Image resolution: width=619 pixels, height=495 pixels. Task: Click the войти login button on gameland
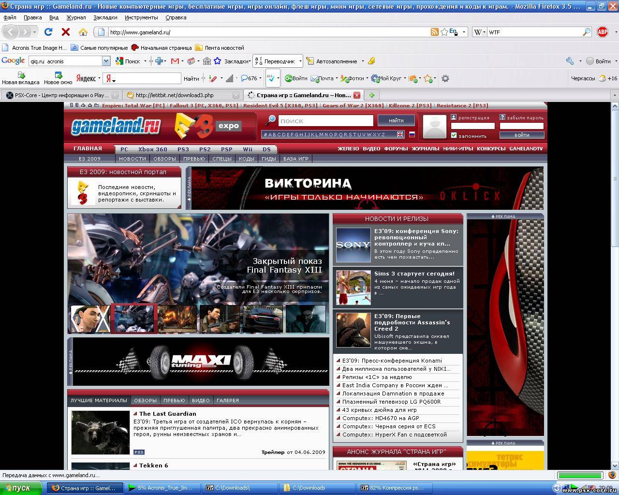(x=521, y=135)
